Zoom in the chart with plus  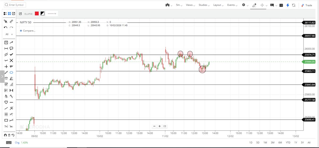click(159, 126)
